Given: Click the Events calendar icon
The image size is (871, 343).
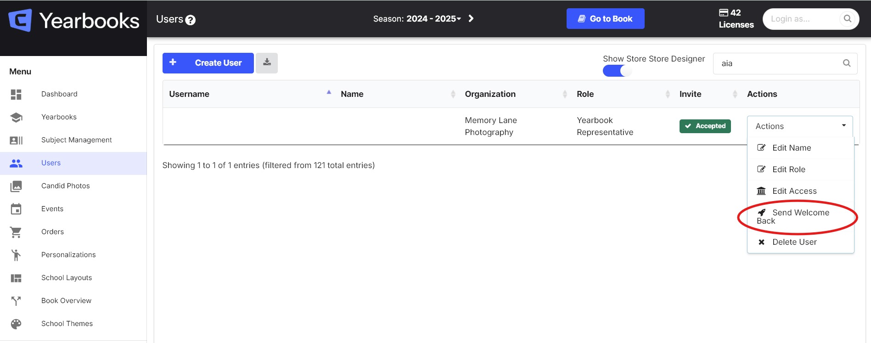Looking at the screenshot, I should pyautogui.click(x=16, y=209).
